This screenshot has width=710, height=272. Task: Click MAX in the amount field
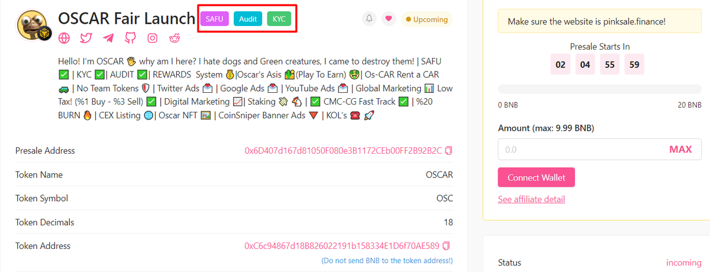click(x=680, y=150)
